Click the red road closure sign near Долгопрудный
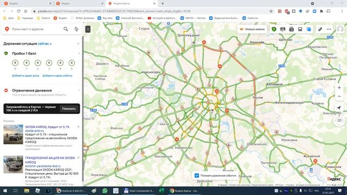347x195 pixels. tap(204, 42)
